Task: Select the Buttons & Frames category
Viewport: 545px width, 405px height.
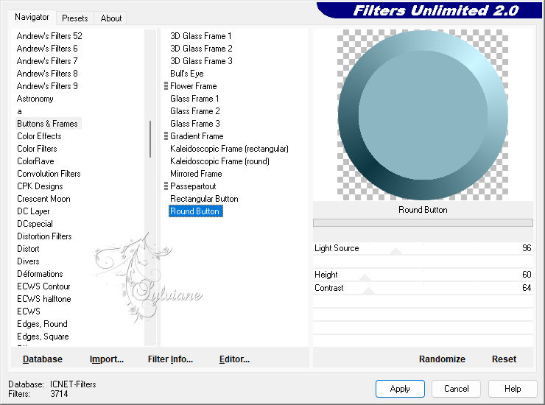Action: 48,124
